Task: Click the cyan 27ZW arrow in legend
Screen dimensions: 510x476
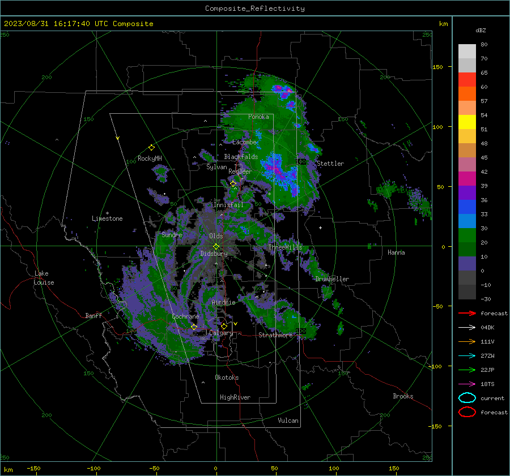Action: click(x=467, y=356)
